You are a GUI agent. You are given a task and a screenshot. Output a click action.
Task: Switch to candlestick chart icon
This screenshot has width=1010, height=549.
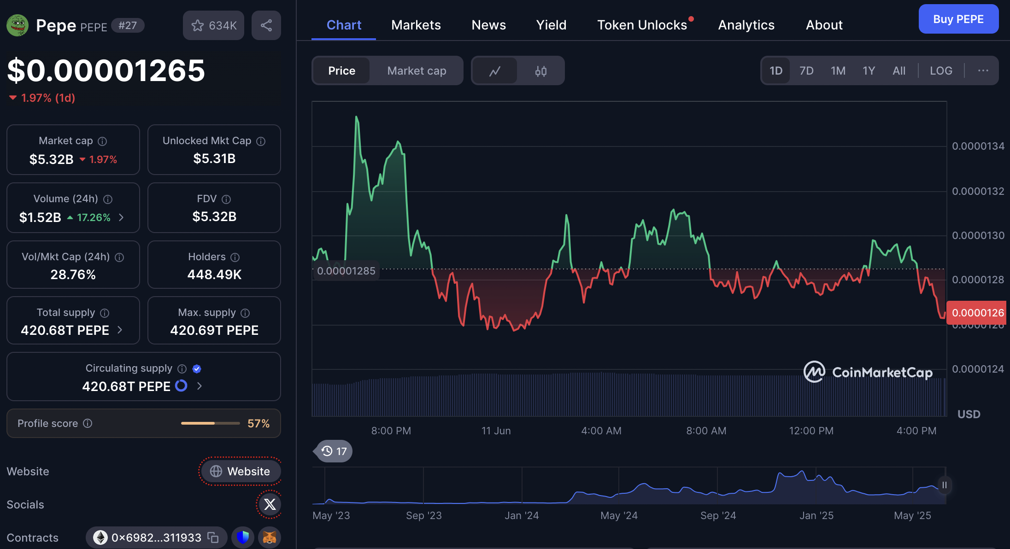click(x=540, y=71)
